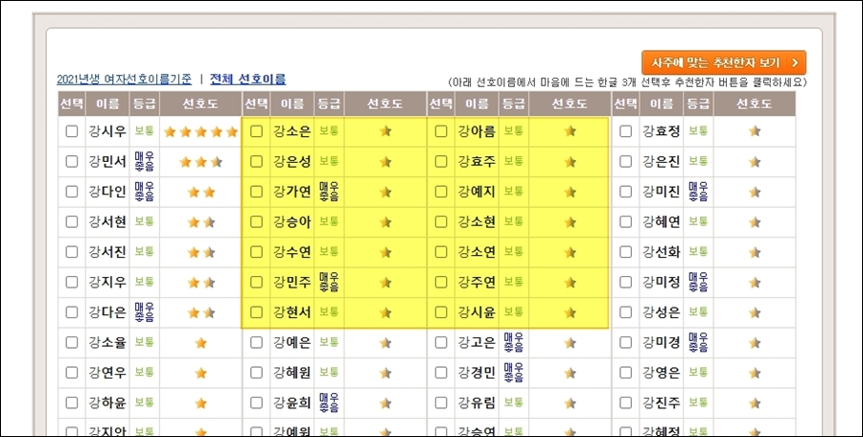Select the 강서현 checkbox
863x437 pixels.
point(72,221)
